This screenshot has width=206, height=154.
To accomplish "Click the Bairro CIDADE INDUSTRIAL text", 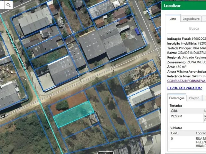I will tap(187, 53).
